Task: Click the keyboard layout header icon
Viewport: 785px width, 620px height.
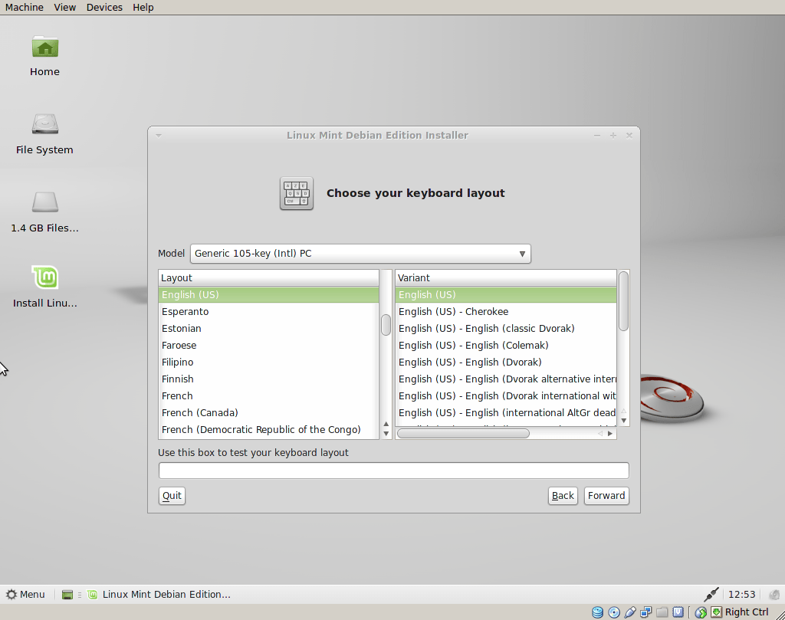Action: (x=297, y=193)
